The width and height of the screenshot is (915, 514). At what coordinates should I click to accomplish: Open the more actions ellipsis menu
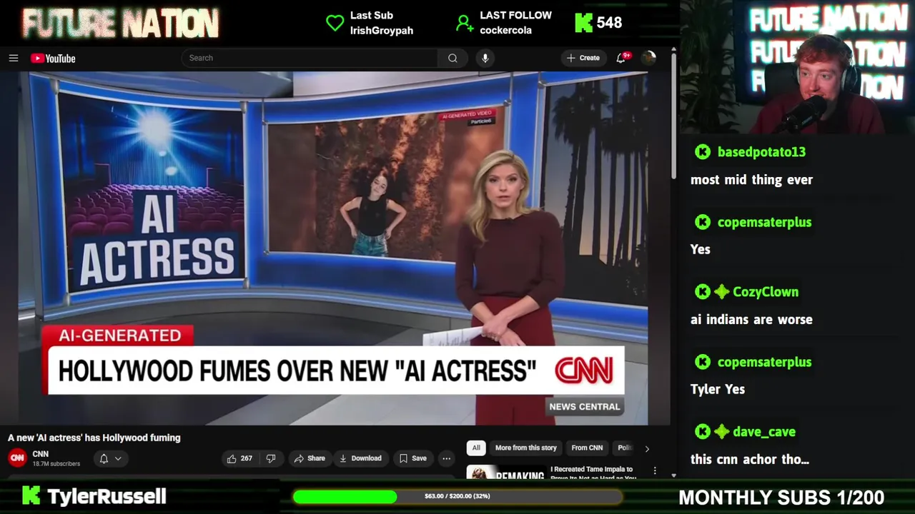(x=446, y=458)
